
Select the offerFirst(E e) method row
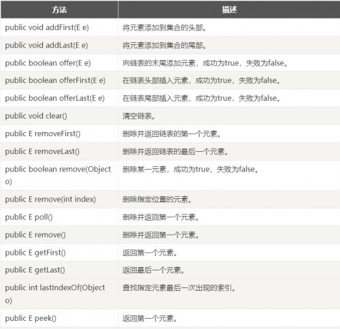tap(171, 80)
